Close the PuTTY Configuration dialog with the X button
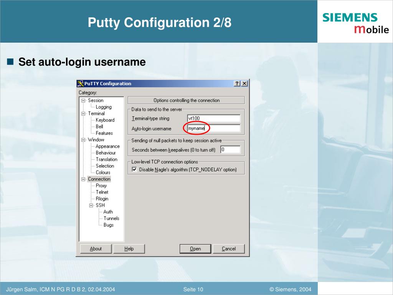393x295 pixels. (x=244, y=83)
